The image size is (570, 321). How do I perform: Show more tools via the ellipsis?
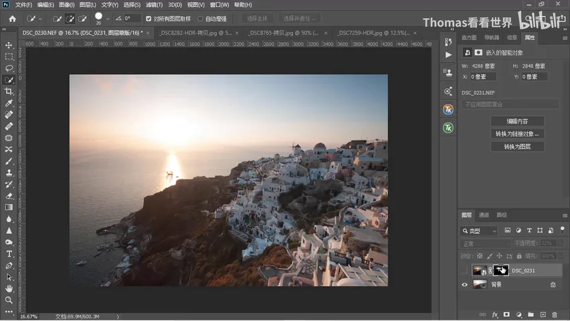tap(9, 312)
